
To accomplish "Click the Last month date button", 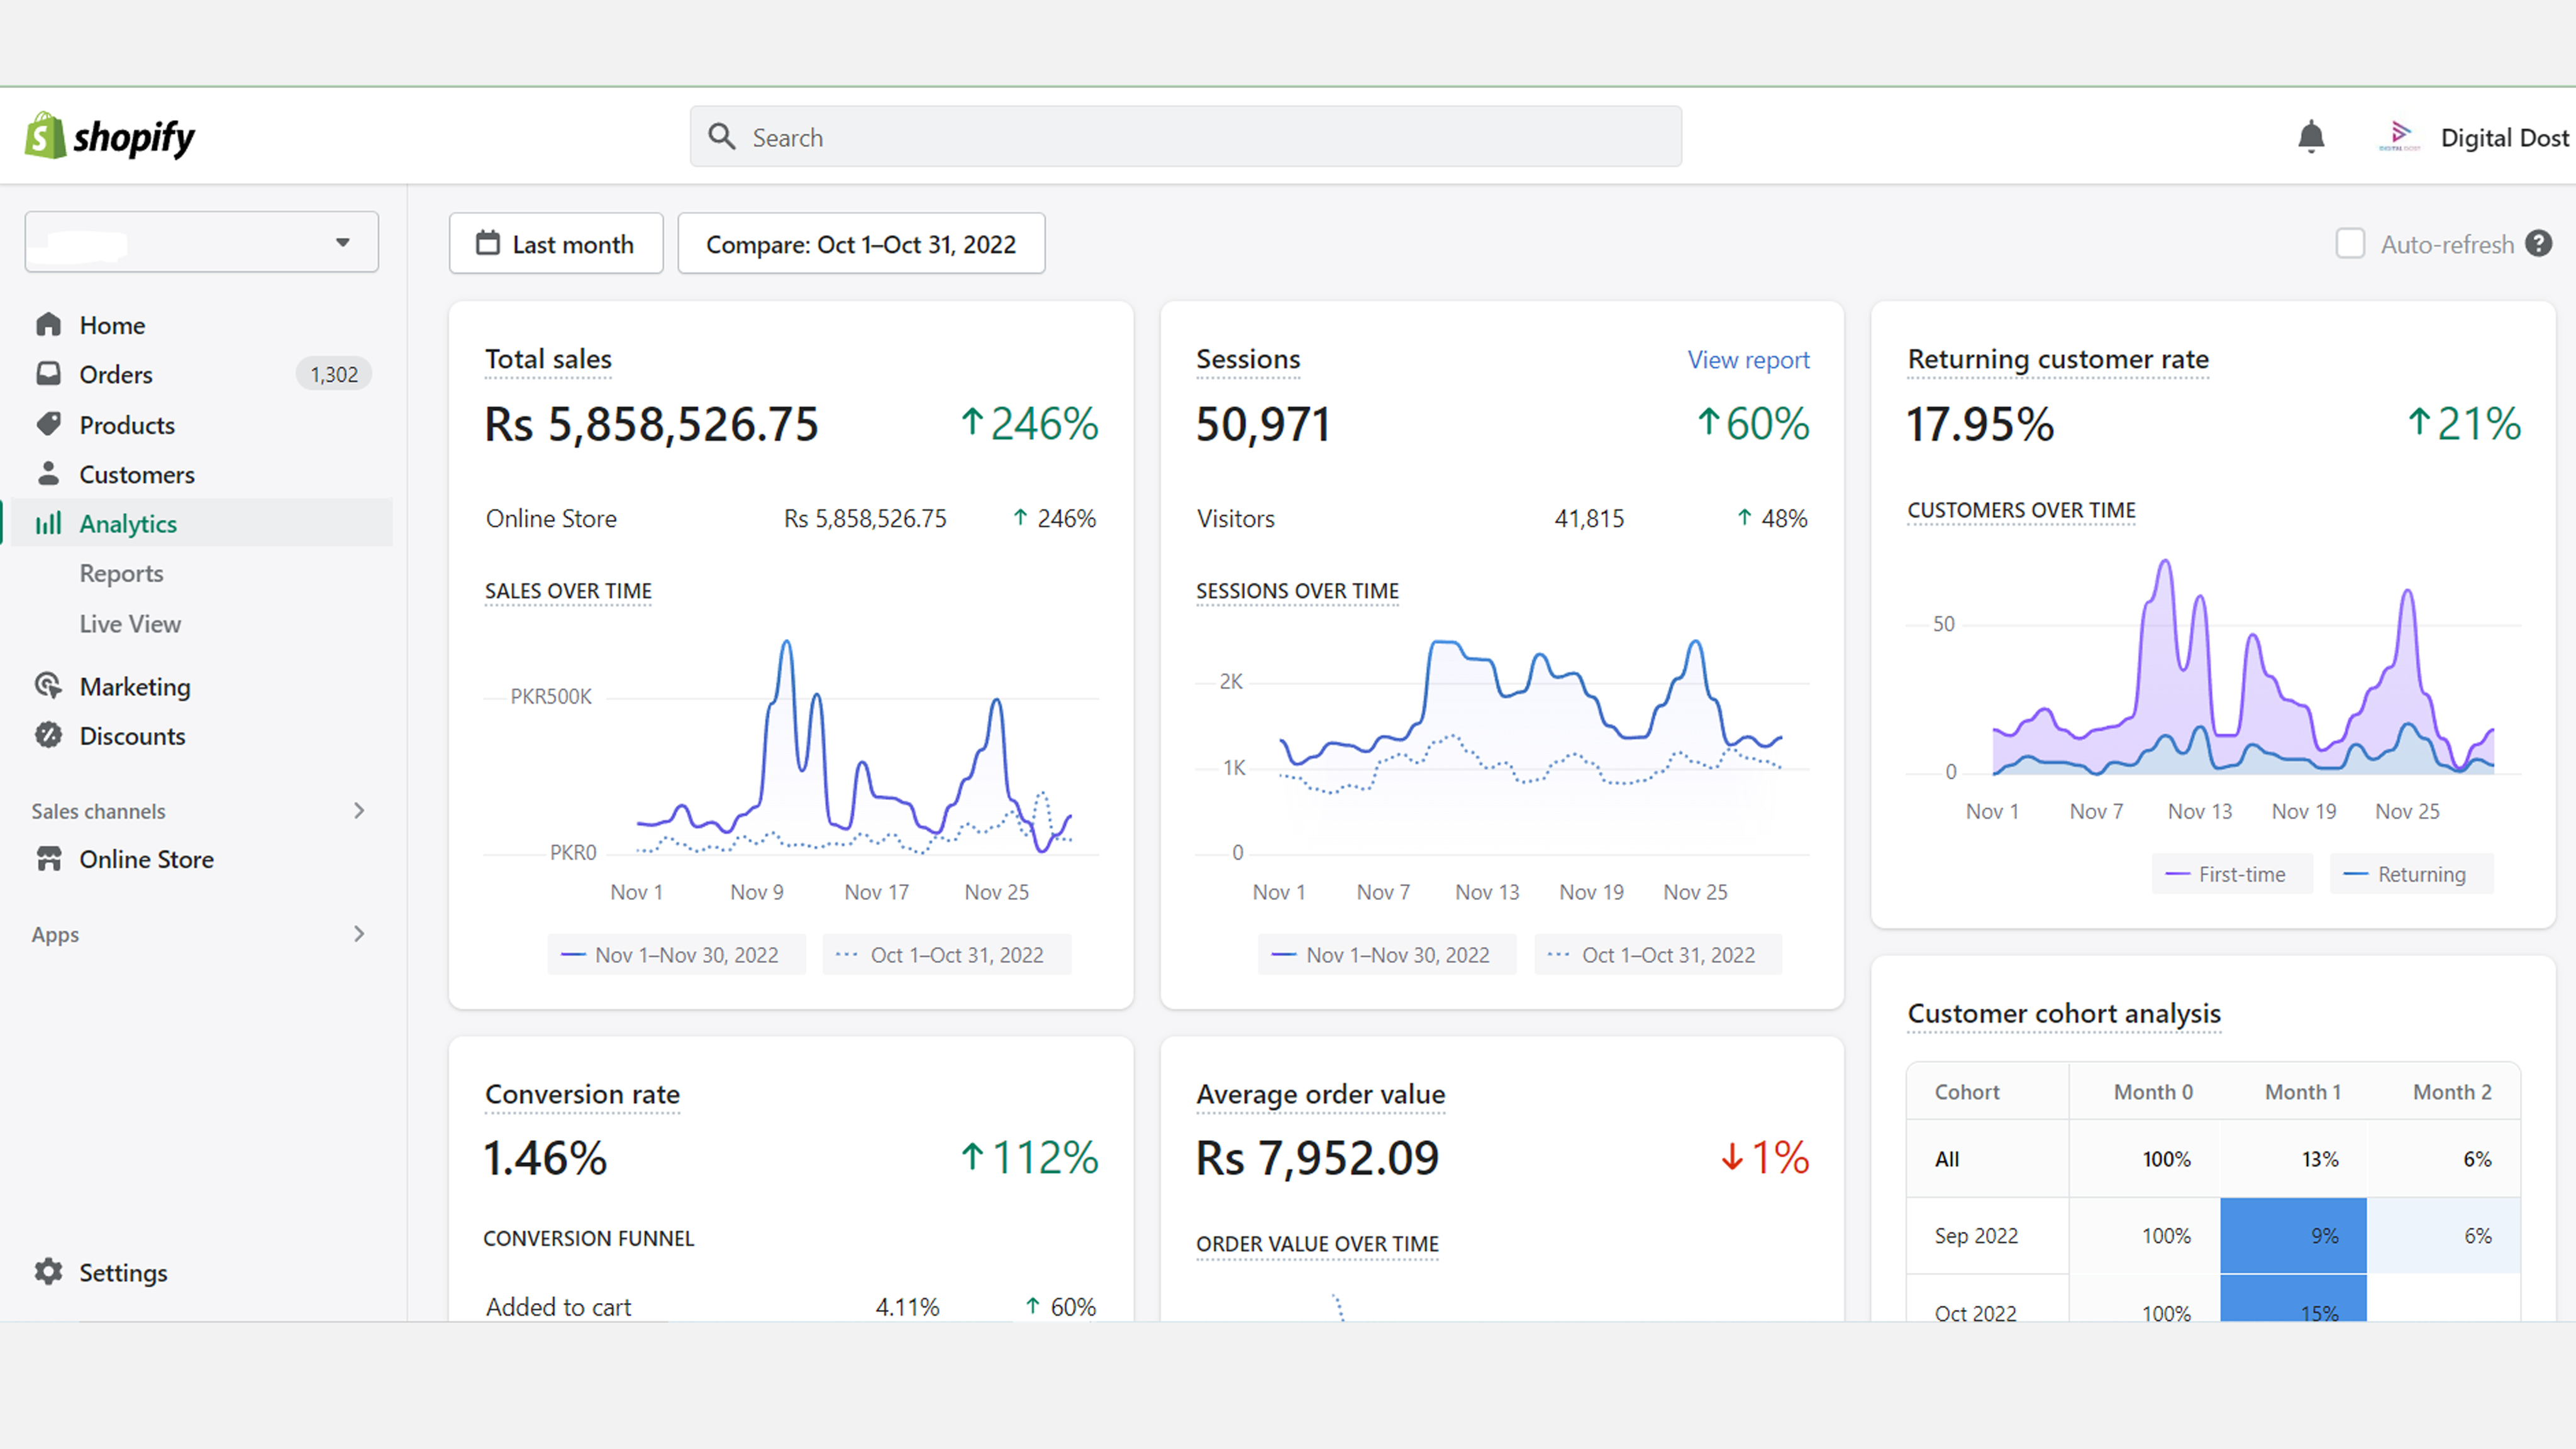I will pyautogui.click(x=555, y=243).
